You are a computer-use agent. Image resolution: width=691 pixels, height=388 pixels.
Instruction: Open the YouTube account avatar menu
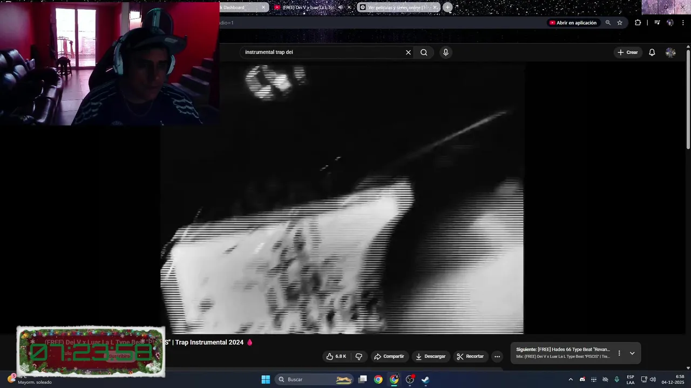pyautogui.click(x=670, y=52)
